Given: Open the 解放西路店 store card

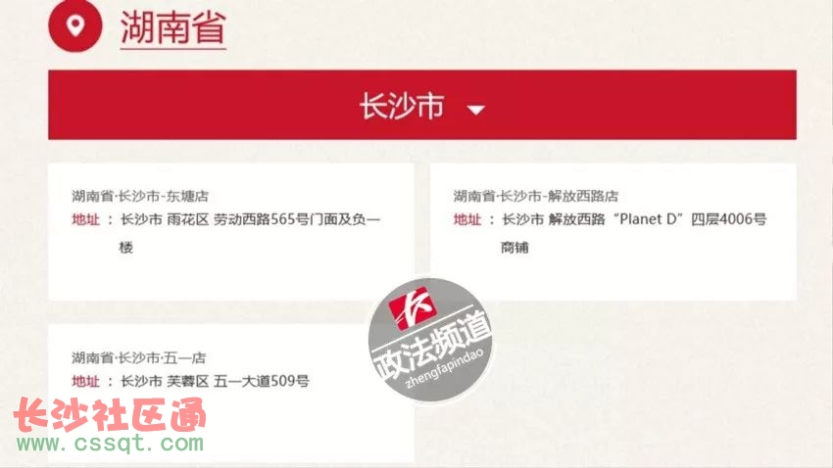Looking at the screenshot, I should 613,232.
